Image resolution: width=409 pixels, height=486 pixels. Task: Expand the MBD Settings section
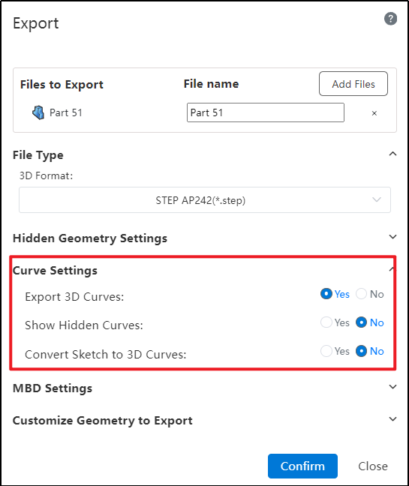(x=392, y=387)
